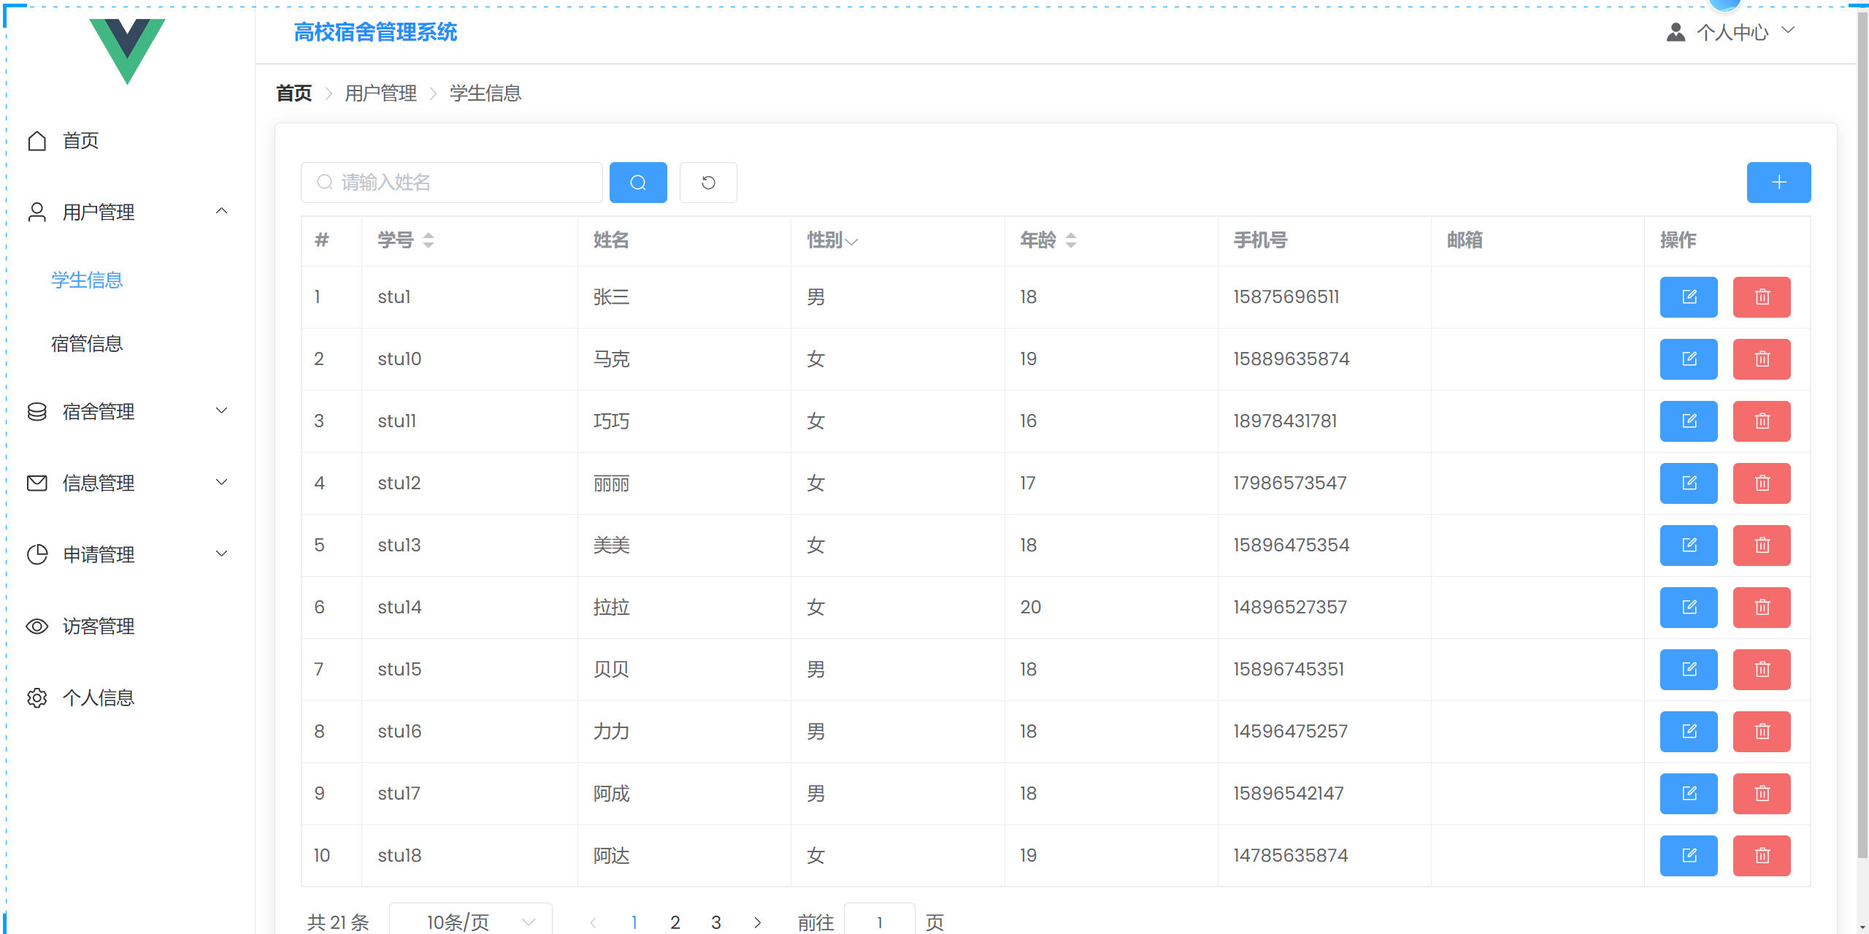Open the add student plus icon
This screenshot has height=934, width=1869.
point(1779,183)
